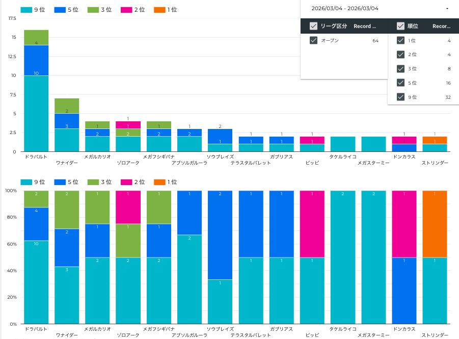The image size is (459, 339).
Task: Sort by Record column in 順位 filter
Action: [441, 26]
